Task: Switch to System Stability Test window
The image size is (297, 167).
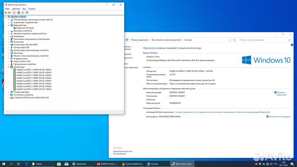Action: point(132,164)
